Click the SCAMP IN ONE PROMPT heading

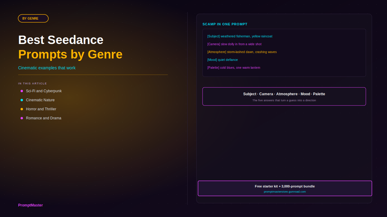(225, 24)
